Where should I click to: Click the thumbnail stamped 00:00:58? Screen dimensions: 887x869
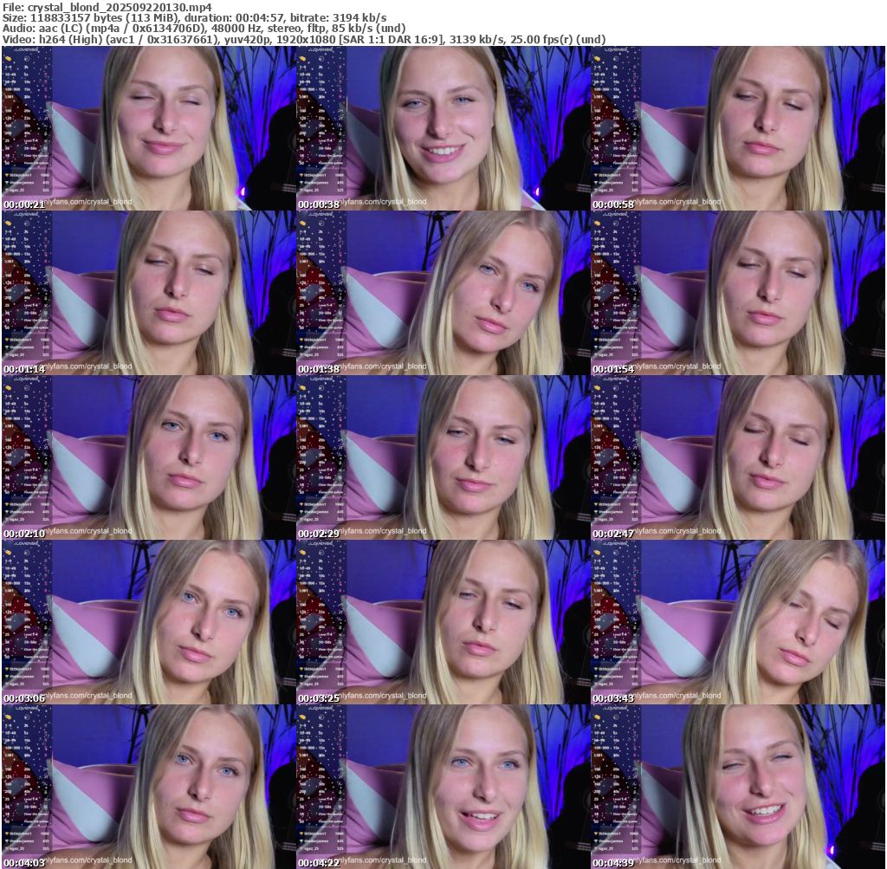737,128
